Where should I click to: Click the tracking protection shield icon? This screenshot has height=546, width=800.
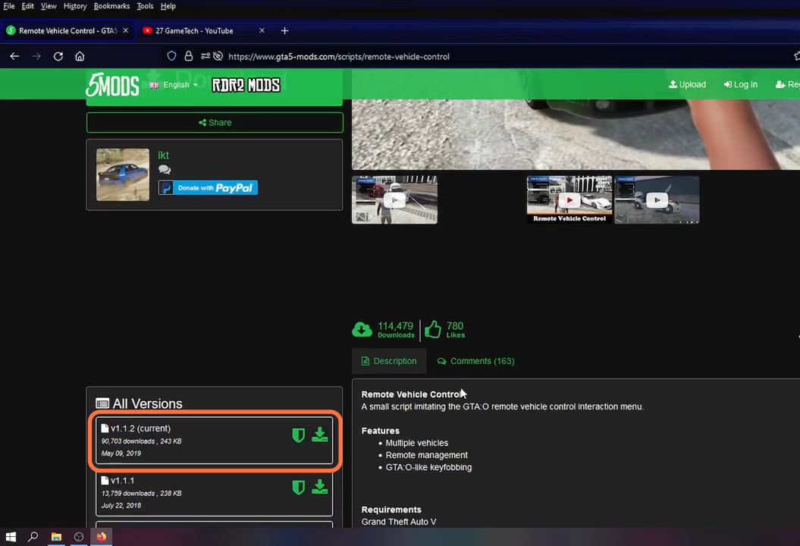click(x=172, y=56)
